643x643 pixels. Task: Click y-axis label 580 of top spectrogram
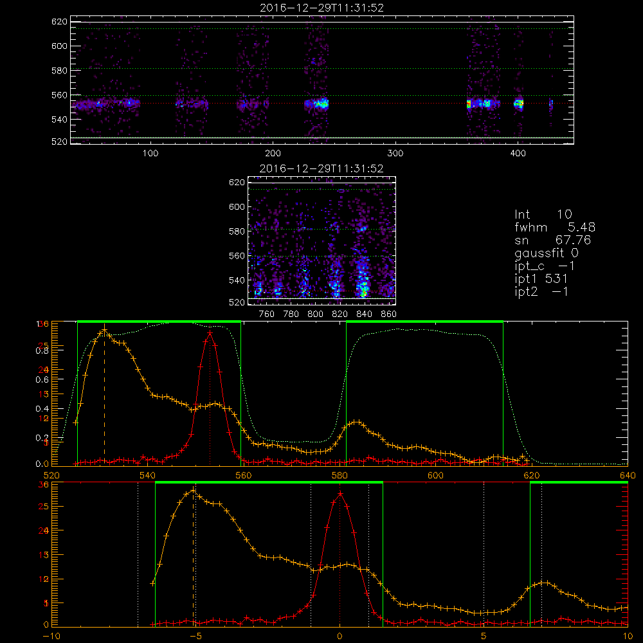pos(59,71)
